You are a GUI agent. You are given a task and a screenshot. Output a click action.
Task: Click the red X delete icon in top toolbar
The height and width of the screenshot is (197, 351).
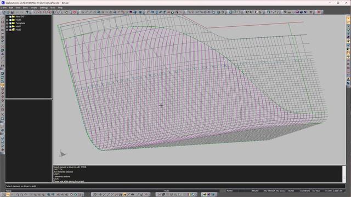tap(319, 12)
